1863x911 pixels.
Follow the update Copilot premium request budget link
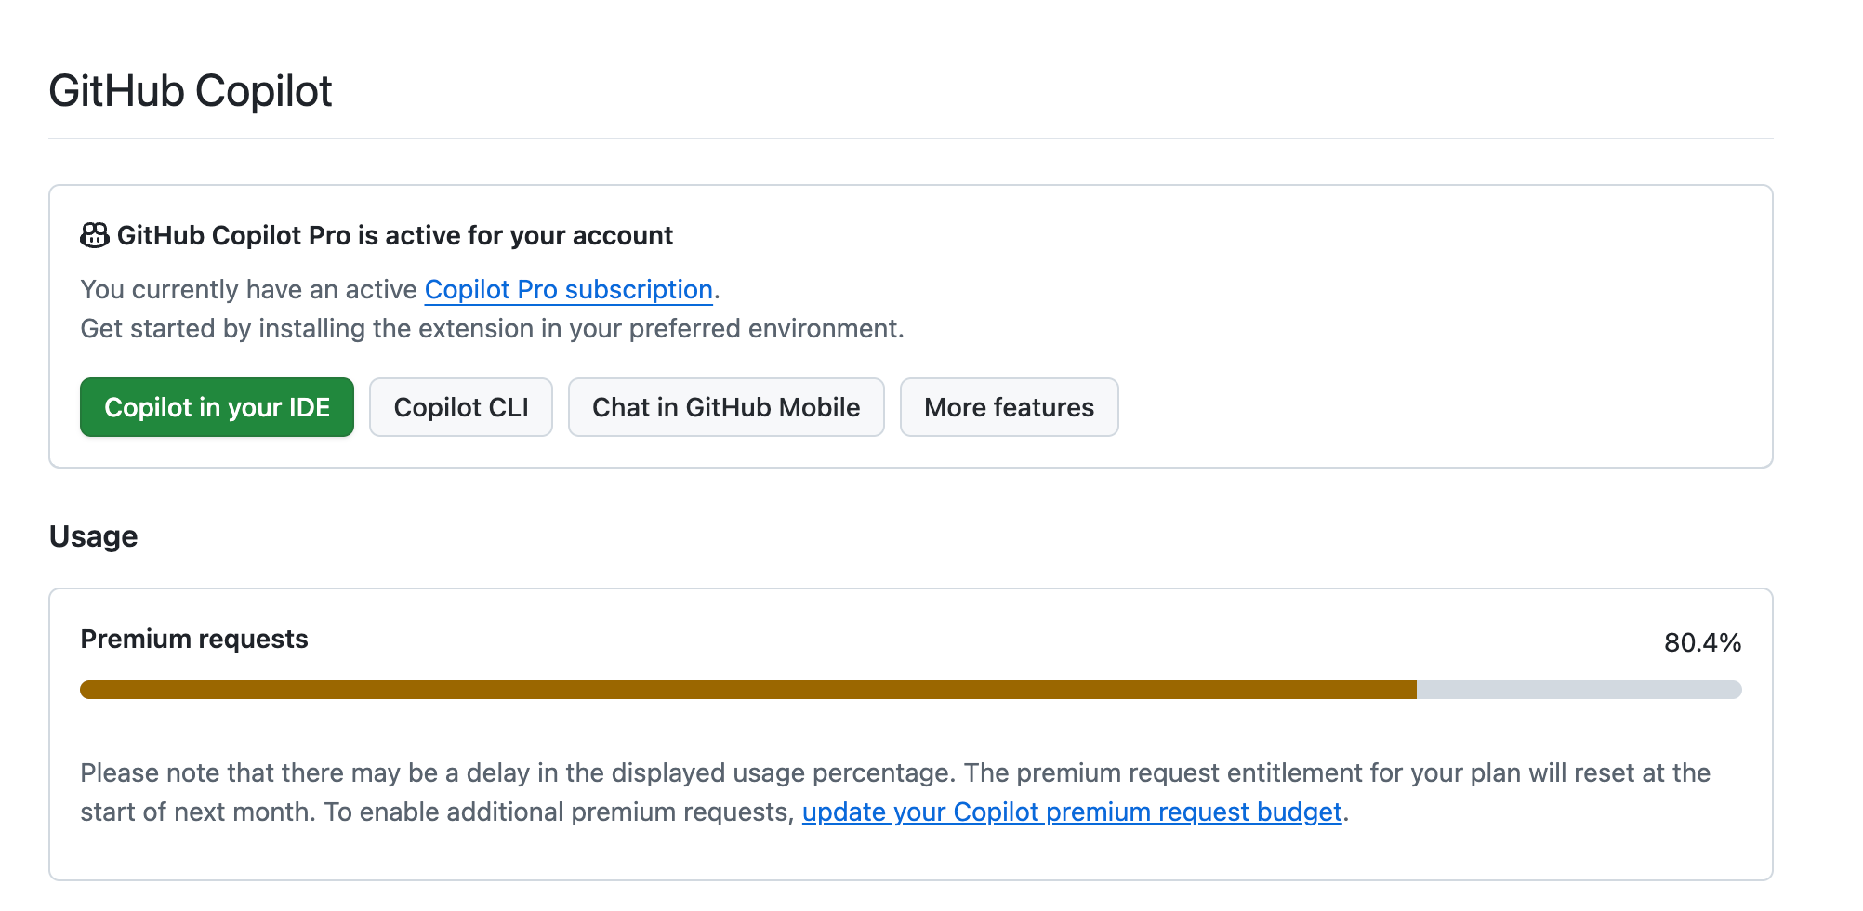tap(1071, 812)
